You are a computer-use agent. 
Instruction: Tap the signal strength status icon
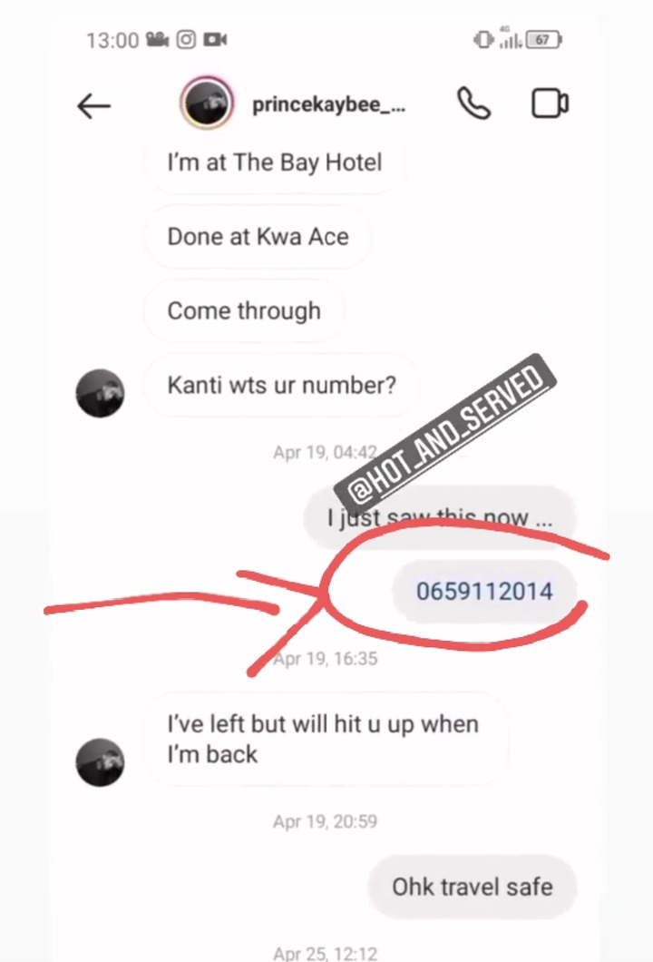510,38
